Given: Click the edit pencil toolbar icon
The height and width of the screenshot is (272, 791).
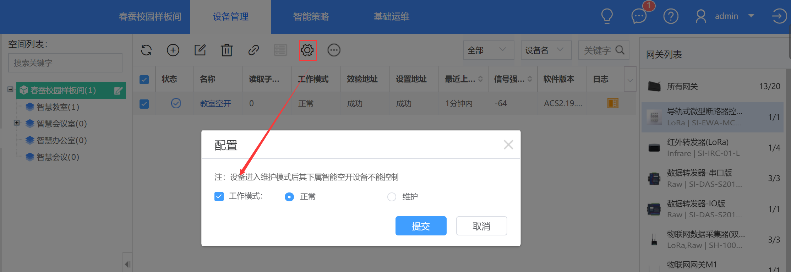Looking at the screenshot, I should coord(200,50).
